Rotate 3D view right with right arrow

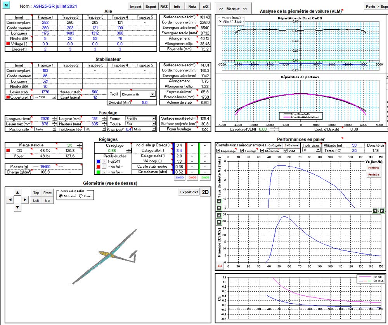click(x=25, y=200)
